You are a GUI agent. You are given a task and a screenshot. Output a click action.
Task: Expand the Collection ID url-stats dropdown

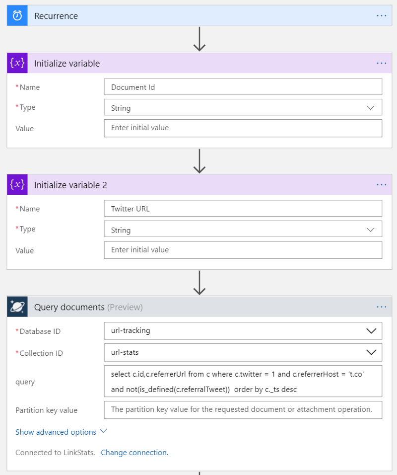tap(370, 352)
